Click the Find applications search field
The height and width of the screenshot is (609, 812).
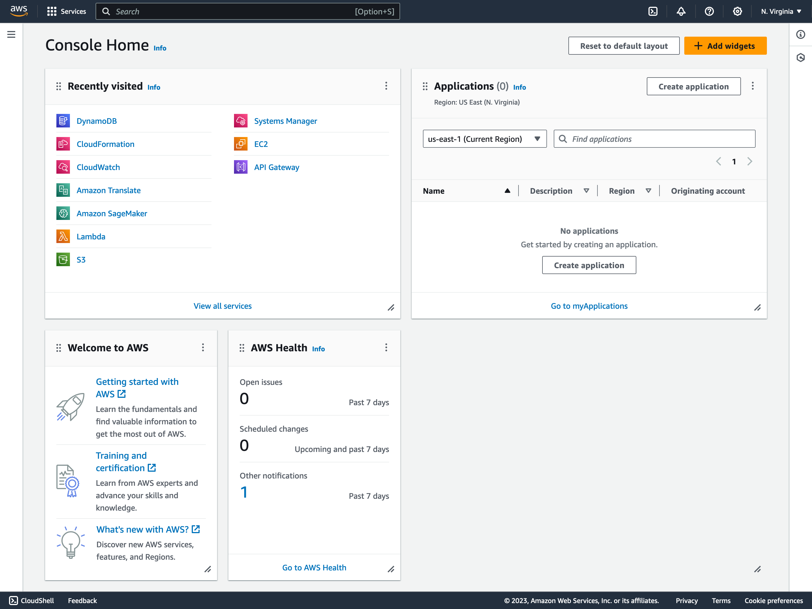(x=654, y=139)
